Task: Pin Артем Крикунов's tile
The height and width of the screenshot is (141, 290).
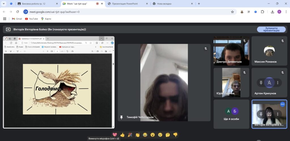Action: pyautogui.click(x=261, y=83)
